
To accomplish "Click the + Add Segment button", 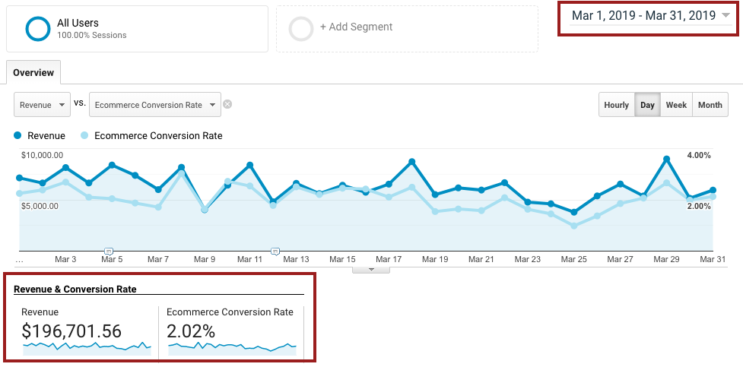I will (x=356, y=27).
